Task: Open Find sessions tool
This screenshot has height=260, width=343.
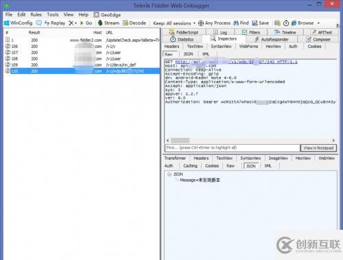Action: 241,23
